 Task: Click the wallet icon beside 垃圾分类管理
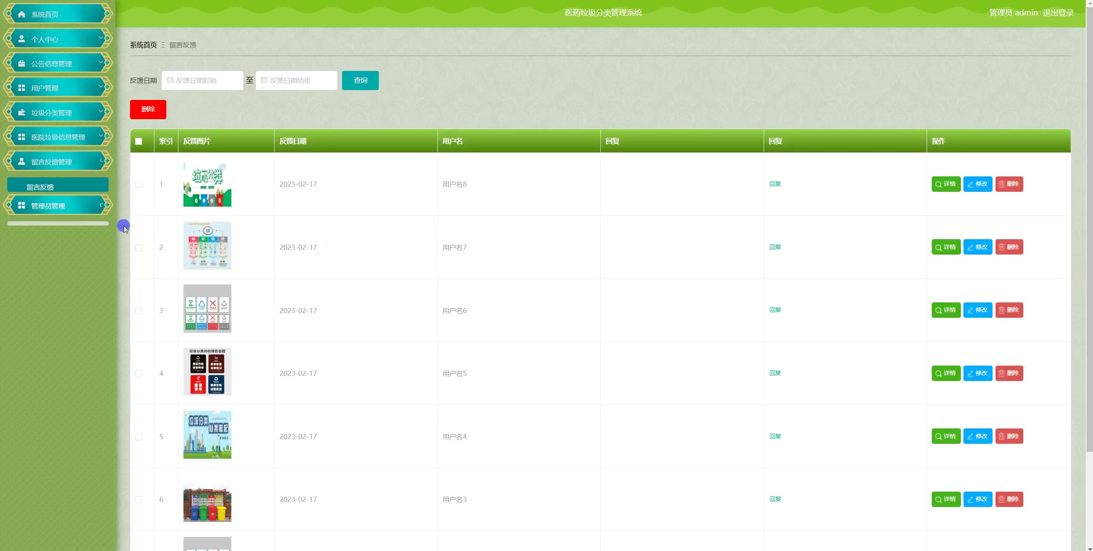pyautogui.click(x=21, y=112)
